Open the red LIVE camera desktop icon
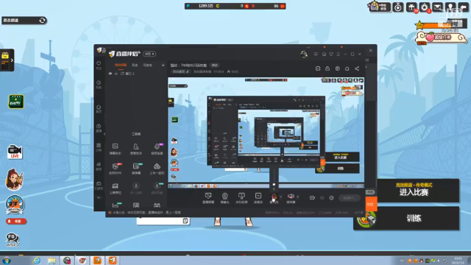This screenshot has height=265, width=471. pyautogui.click(x=15, y=152)
